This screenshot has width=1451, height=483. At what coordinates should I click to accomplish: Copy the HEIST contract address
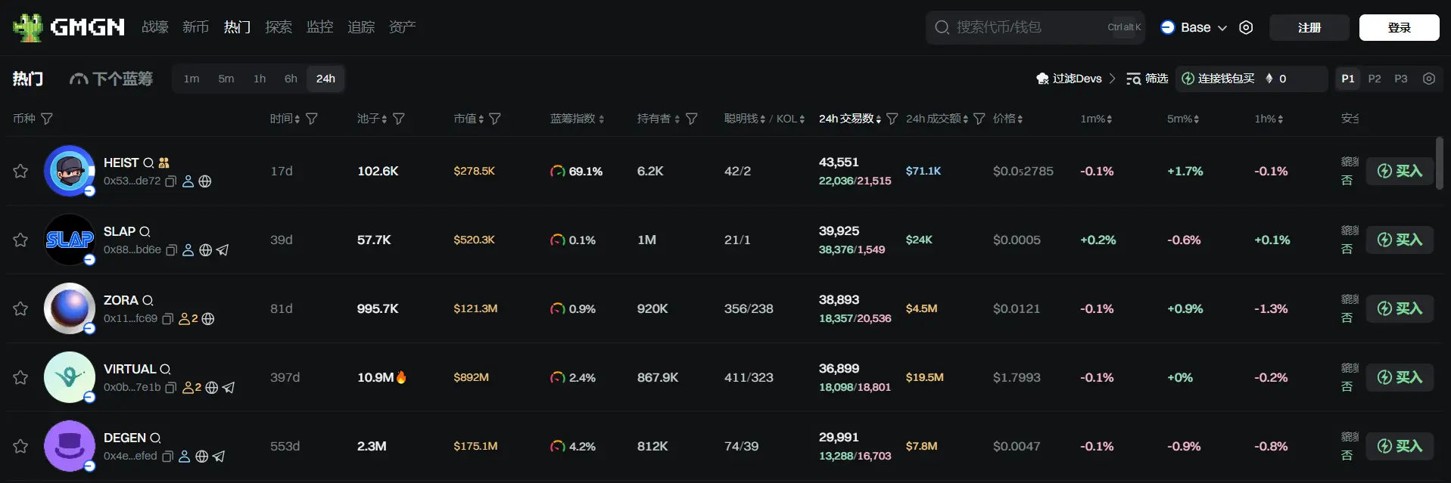(171, 181)
